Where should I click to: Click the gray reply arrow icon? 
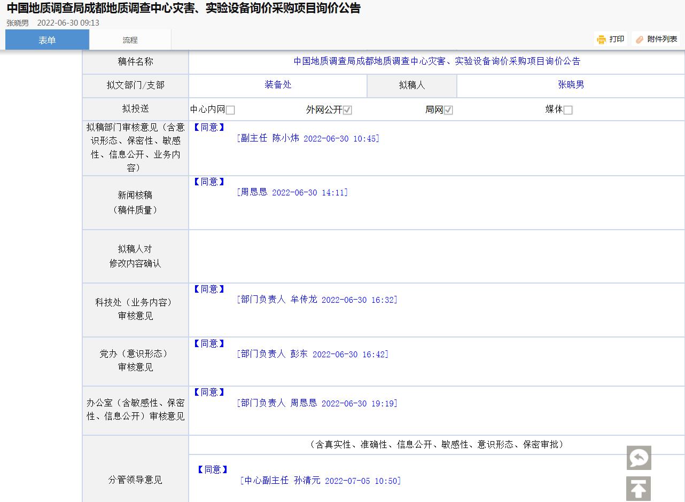[x=639, y=458]
